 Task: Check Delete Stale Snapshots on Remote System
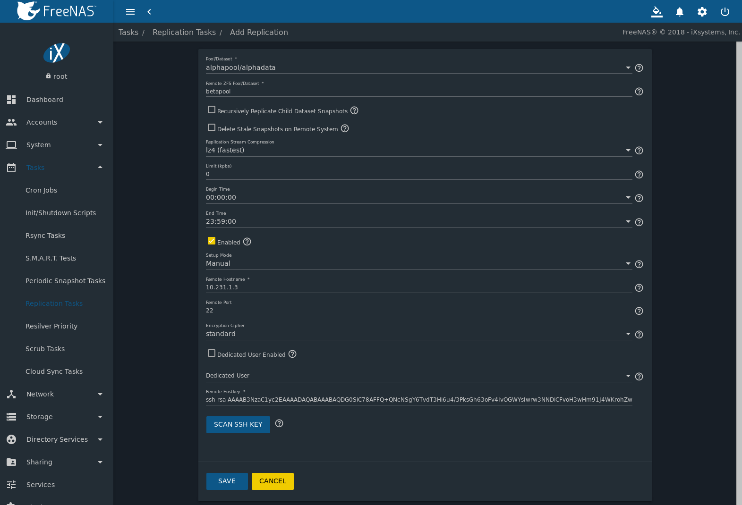212,127
